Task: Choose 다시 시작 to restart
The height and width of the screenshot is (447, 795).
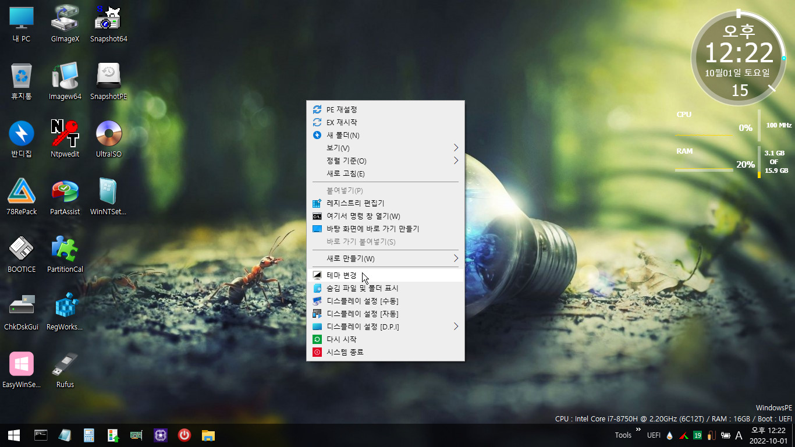Action: point(385,339)
